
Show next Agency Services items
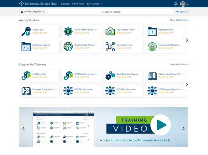click(x=187, y=40)
